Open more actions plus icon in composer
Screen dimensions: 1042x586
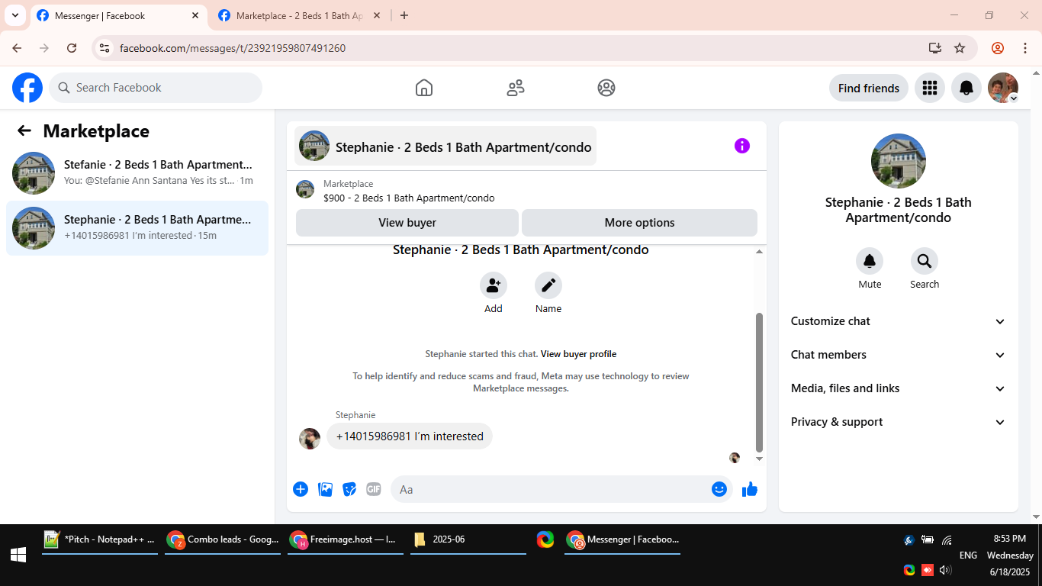point(301,489)
